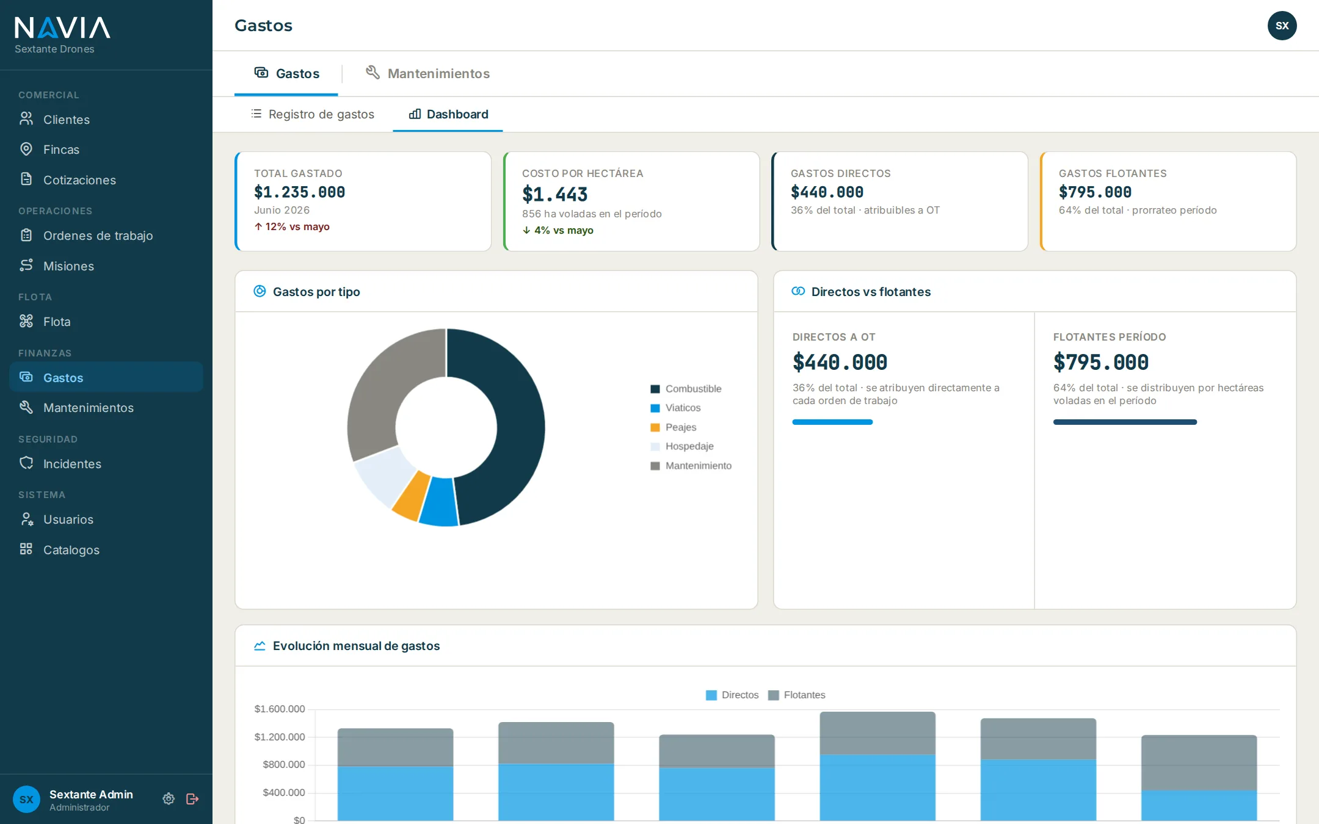Click the Cotizaciones document icon
The image size is (1319, 824).
pos(26,179)
